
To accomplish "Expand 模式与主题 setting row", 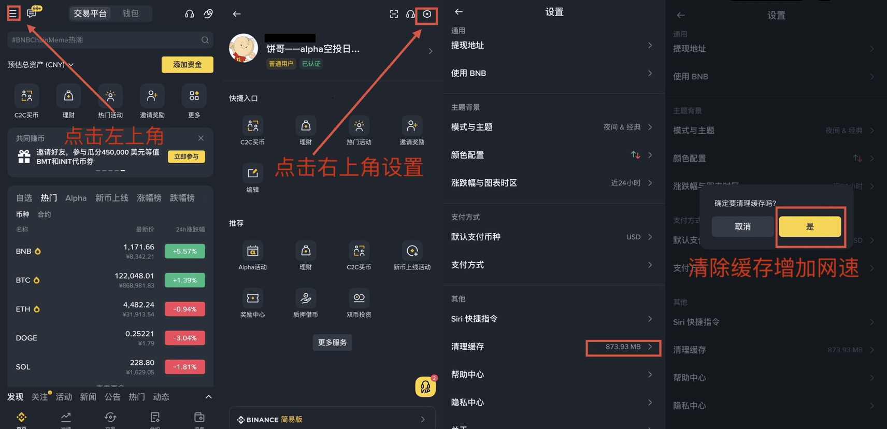I will [554, 127].
